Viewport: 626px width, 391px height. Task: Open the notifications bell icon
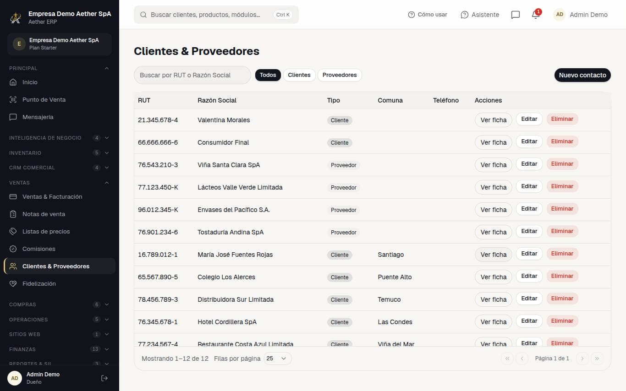point(535,15)
